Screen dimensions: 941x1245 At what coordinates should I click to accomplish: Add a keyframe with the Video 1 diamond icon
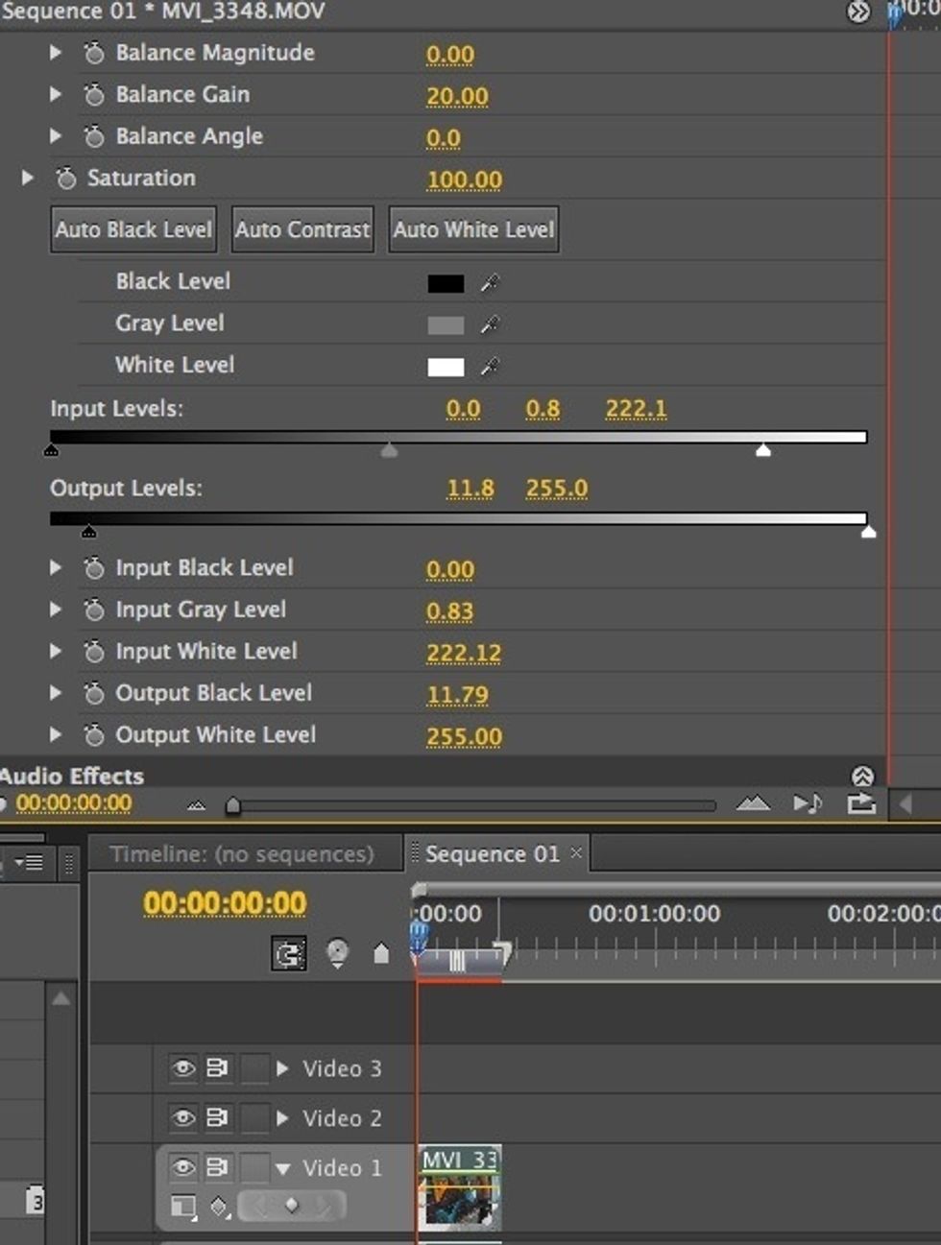[292, 1208]
